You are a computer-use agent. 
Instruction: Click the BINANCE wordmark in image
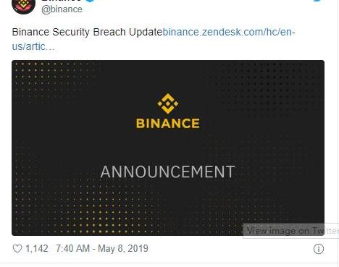tap(168, 123)
